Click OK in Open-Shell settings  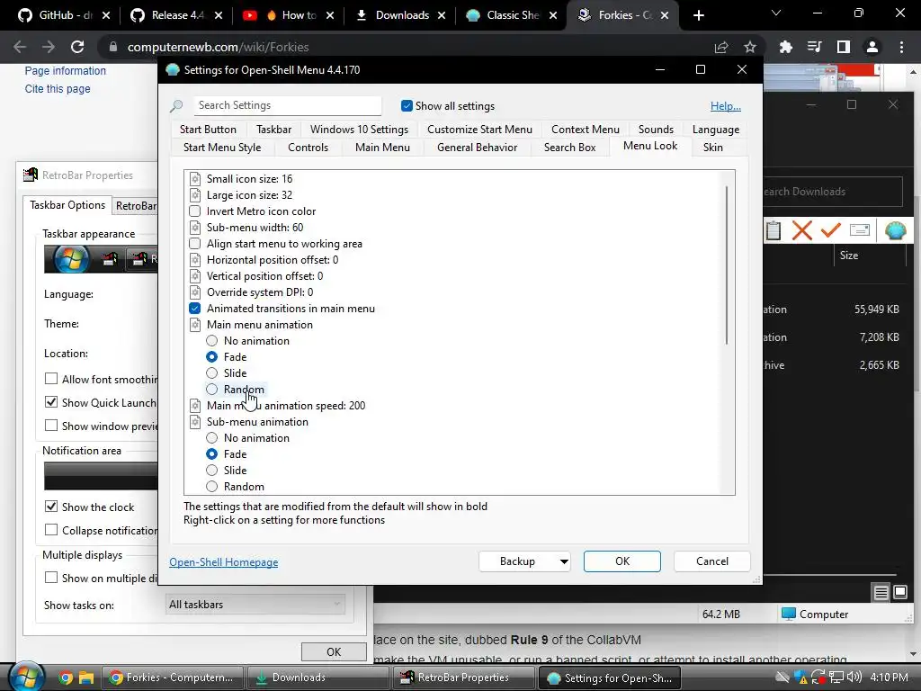[x=622, y=561]
